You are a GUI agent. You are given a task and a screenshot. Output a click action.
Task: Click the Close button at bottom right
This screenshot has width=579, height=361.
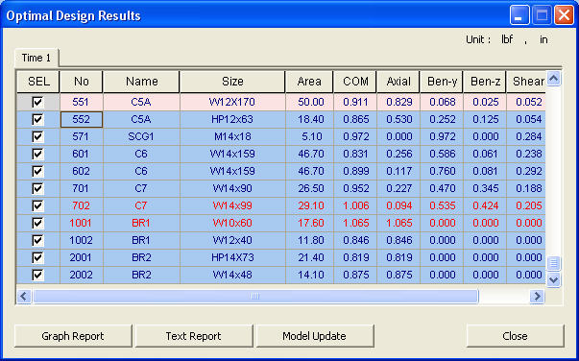point(515,336)
